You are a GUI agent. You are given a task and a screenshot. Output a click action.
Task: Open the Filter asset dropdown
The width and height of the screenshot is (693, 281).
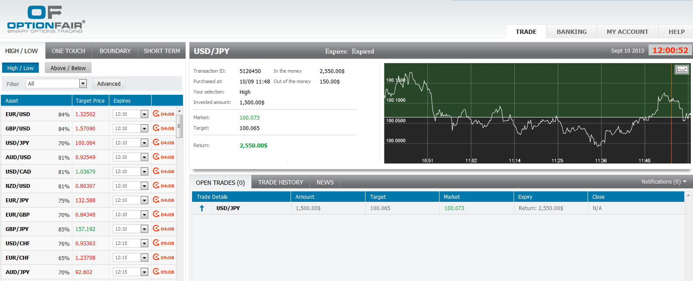(x=83, y=84)
